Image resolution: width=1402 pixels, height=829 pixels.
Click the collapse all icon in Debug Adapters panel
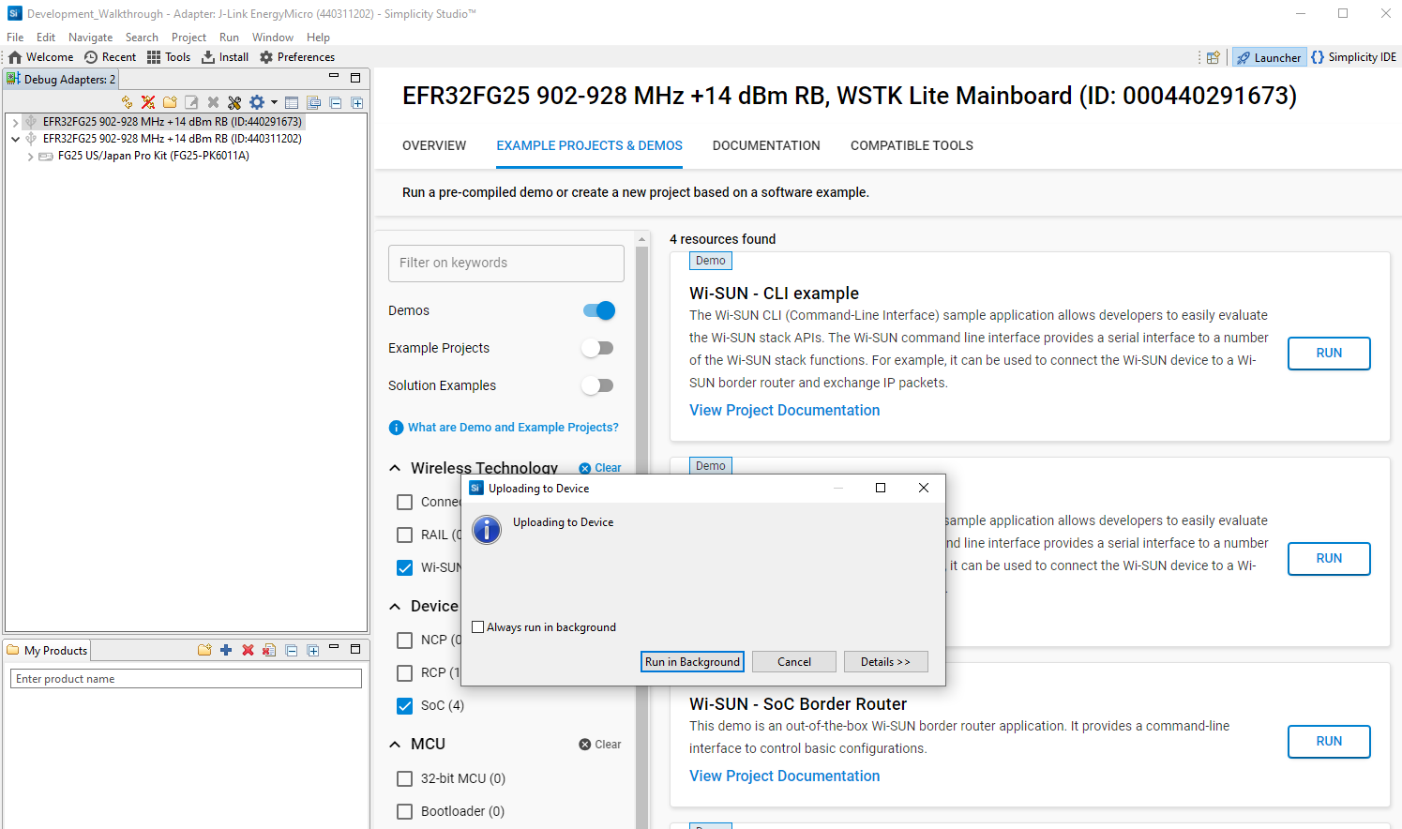click(x=335, y=102)
